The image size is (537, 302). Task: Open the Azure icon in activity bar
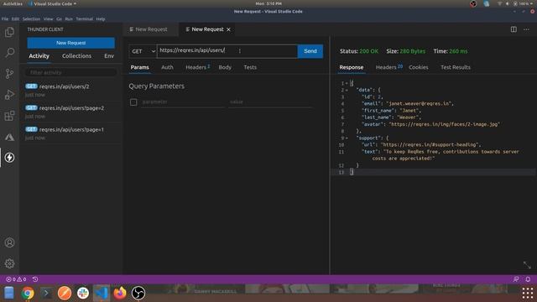[x=9, y=137]
